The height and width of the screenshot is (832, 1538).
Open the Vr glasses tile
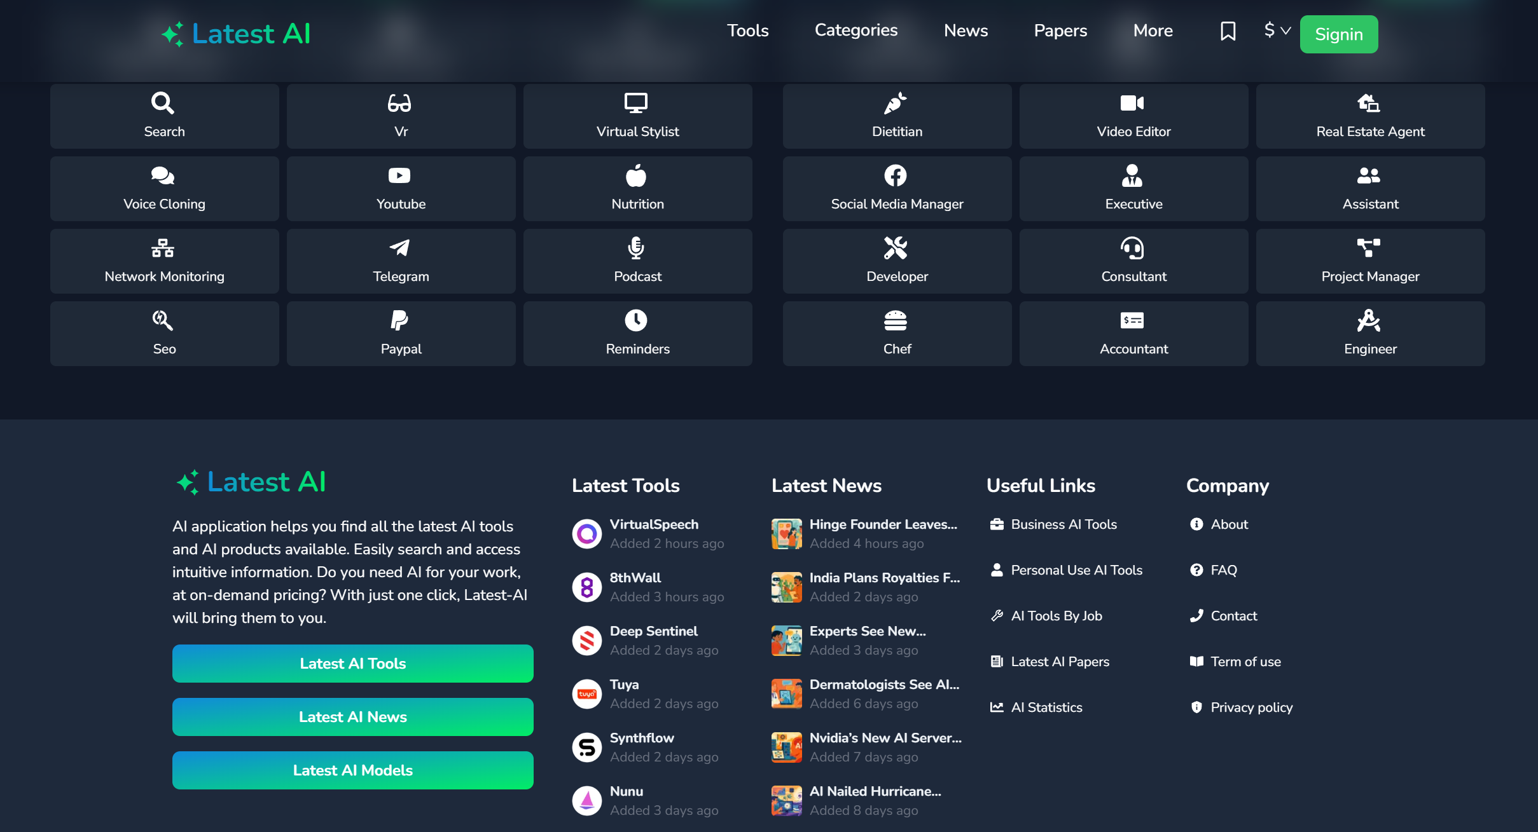[x=401, y=116]
